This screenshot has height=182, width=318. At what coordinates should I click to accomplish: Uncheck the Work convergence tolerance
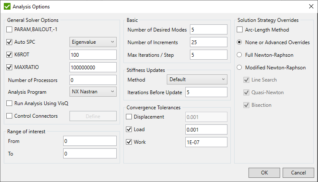coord(130,142)
